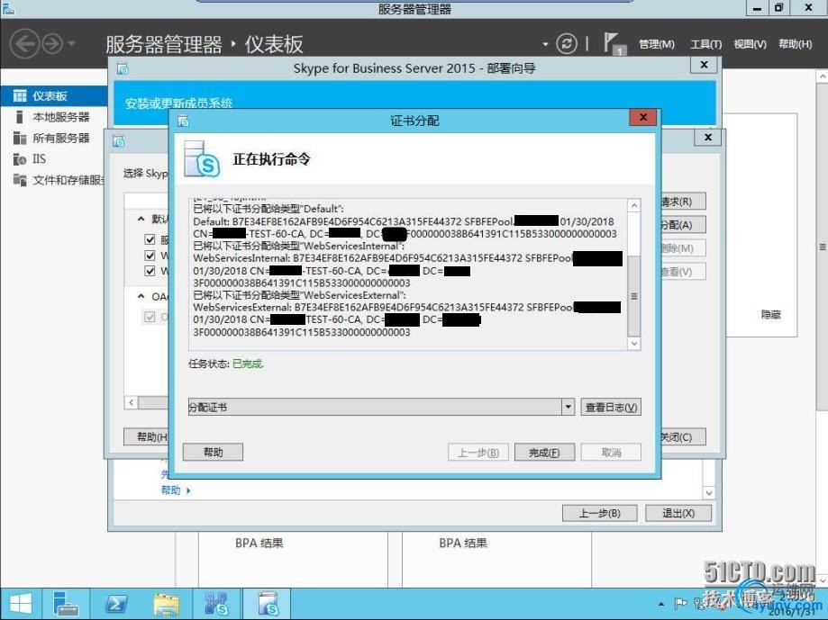Open the 管理(M) menu
This screenshot has height=620, width=828.
(657, 44)
